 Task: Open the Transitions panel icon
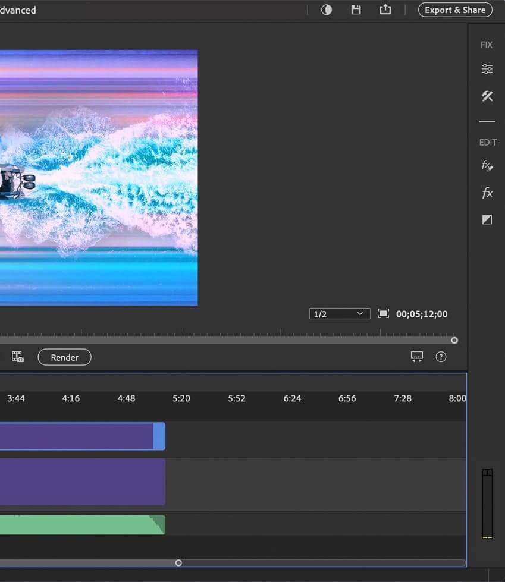[487, 220]
